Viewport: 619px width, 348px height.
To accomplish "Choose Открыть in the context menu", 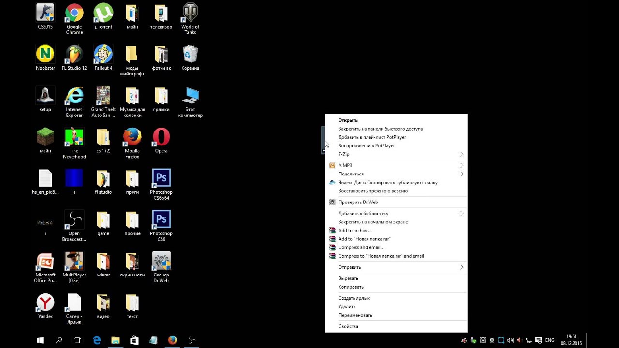I will [396, 120].
